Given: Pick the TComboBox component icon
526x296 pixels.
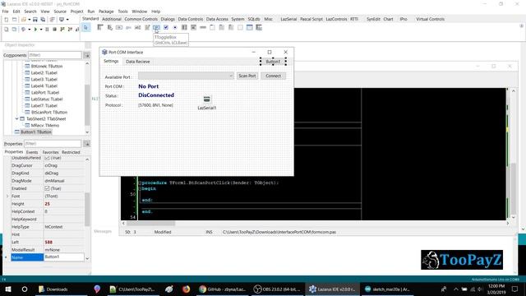Looking at the screenshot, I should (194, 27).
